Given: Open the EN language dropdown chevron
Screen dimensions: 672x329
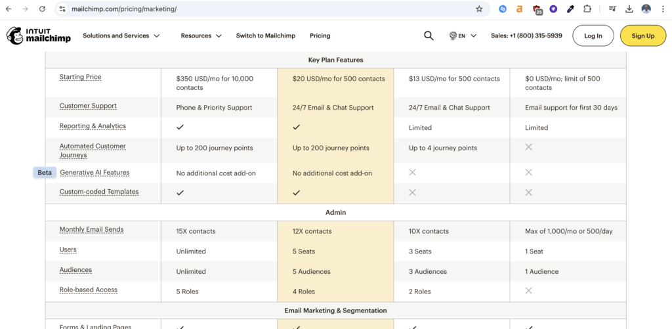Looking at the screenshot, I should (474, 36).
